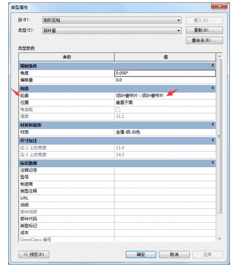The height and width of the screenshot is (270, 248).
Task: Collapse the 限制条件 group
Action: point(212,65)
